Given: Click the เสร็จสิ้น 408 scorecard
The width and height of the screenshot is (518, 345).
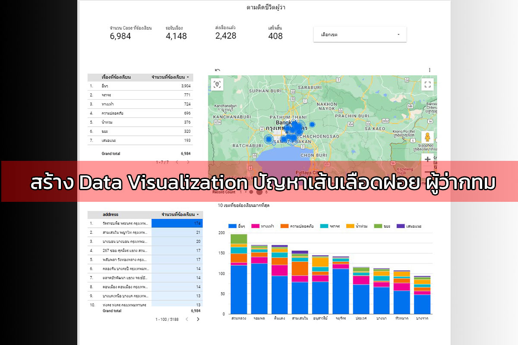Looking at the screenshot, I should [275, 33].
